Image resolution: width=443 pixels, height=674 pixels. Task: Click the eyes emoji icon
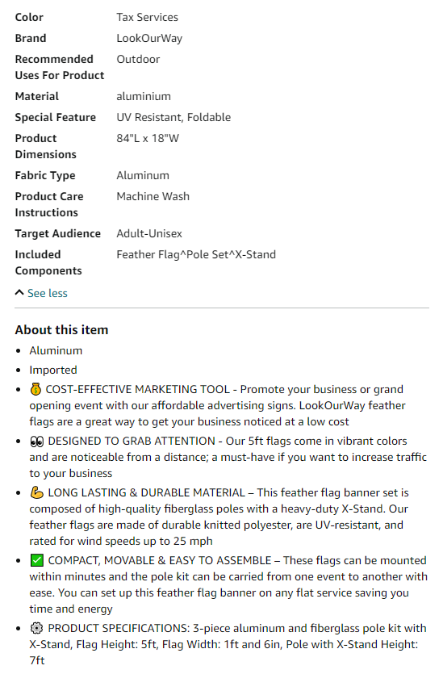point(37,441)
